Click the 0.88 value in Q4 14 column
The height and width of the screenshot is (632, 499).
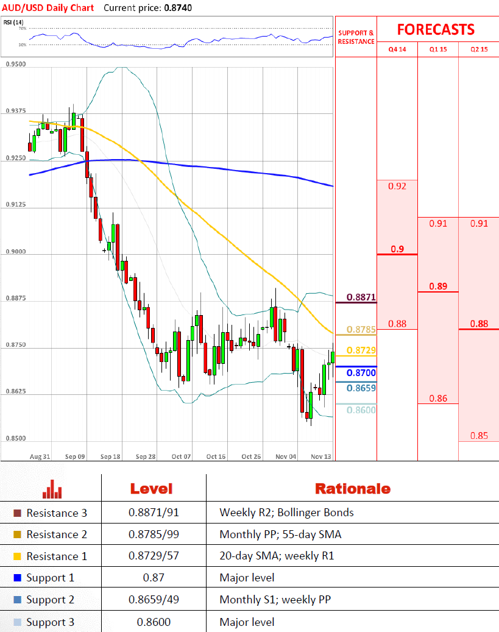tap(397, 324)
